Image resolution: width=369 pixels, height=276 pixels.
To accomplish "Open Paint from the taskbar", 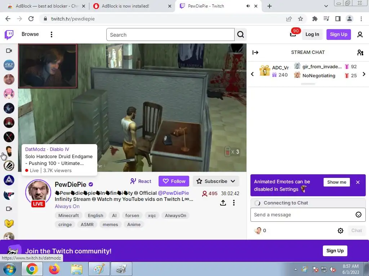I will tap(99, 269).
